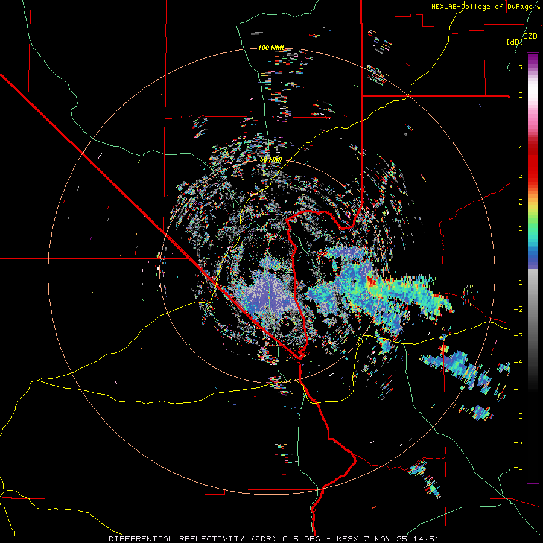Select the 0 value on color scale
The image size is (543, 543).
521,256
